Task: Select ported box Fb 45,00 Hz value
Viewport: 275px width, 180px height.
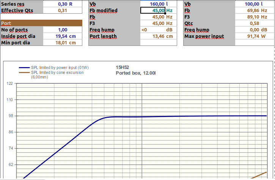Action: point(159,17)
